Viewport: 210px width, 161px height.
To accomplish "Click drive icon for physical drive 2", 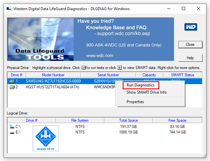I will click(12, 87).
